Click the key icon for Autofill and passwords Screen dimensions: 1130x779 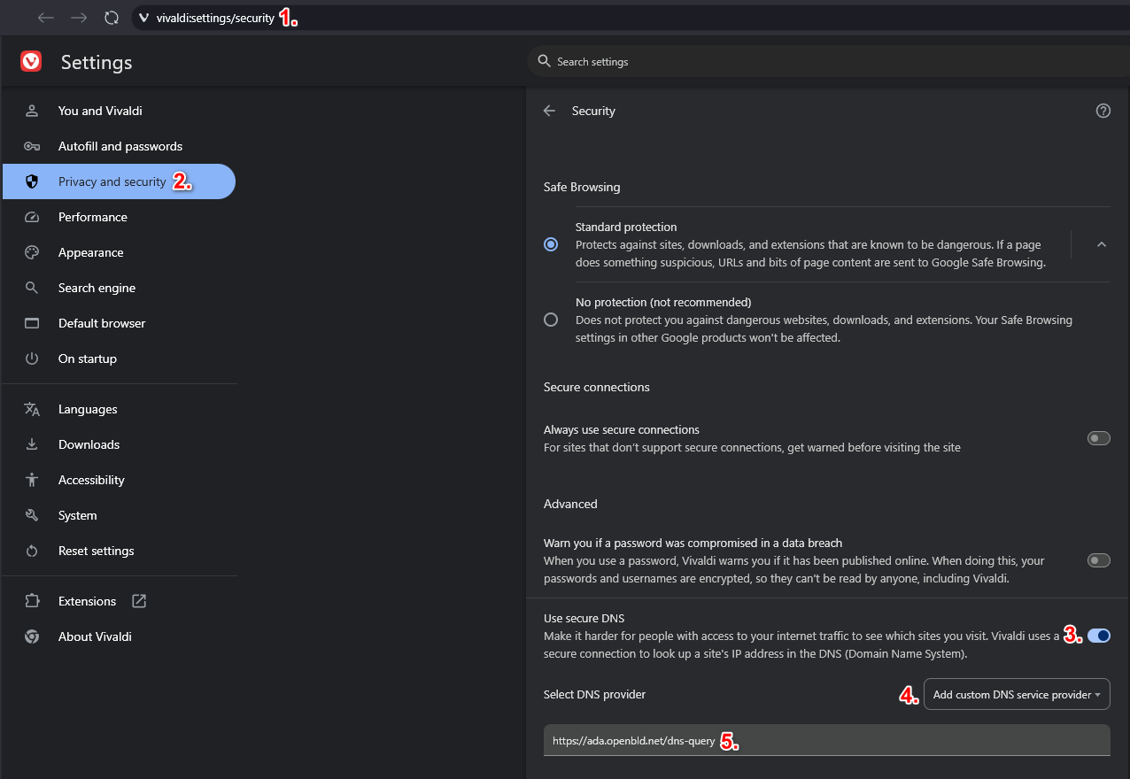point(32,146)
